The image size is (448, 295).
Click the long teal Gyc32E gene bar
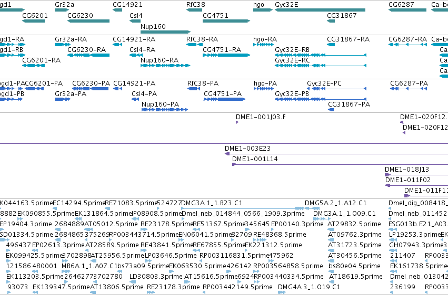pyautogui.click(x=320, y=10)
